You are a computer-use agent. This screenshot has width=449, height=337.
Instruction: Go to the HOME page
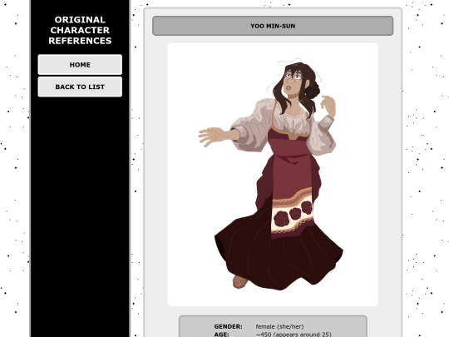pos(80,65)
